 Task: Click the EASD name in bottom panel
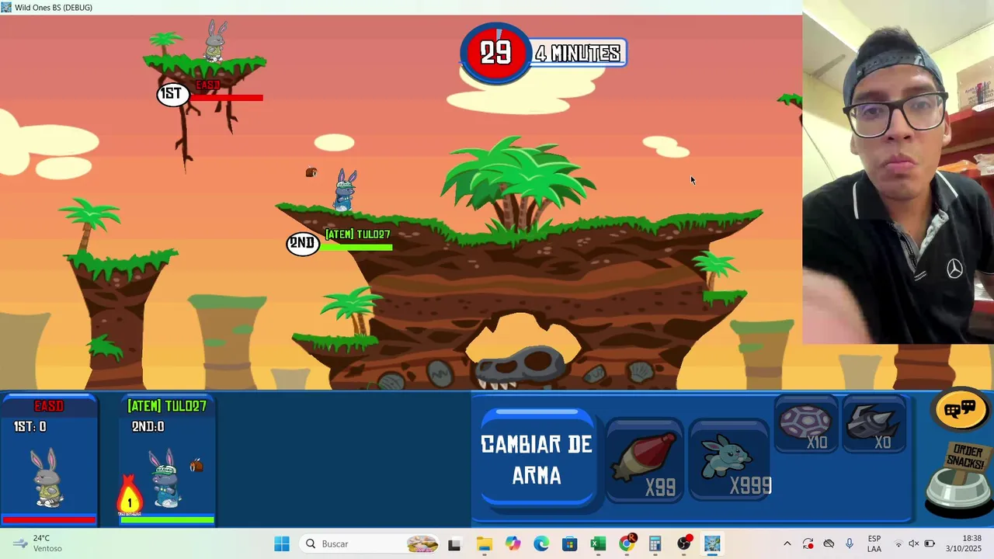pos(49,406)
